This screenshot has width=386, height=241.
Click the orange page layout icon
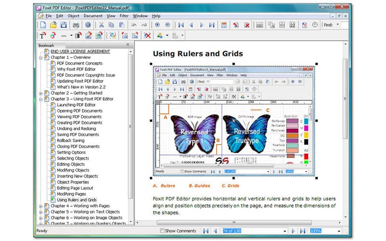224,25
